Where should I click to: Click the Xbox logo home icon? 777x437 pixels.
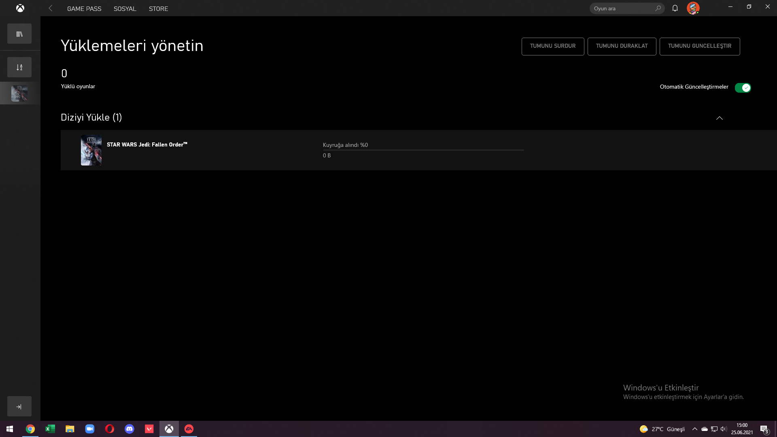click(x=20, y=8)
